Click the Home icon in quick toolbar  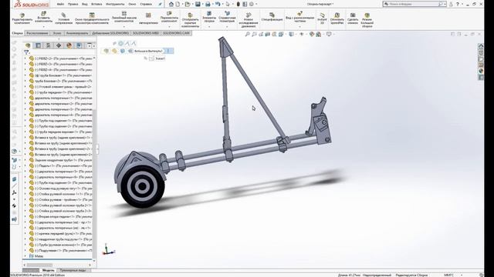(171, 4)
